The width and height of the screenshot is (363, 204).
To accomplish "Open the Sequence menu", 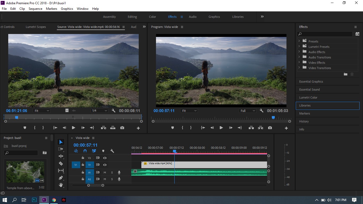I will pyautogui.click(x=35, y=9).
